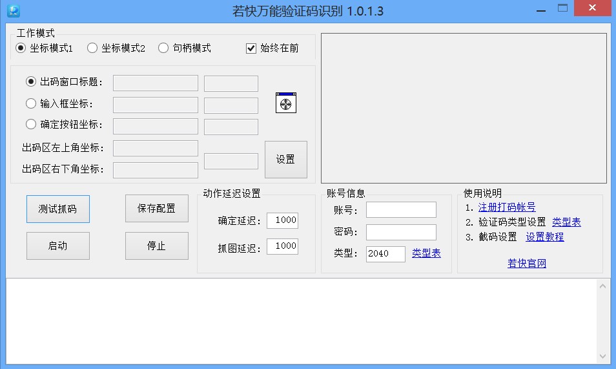
Task: Select 坐标模式2 radio button
Action: pyautogui.click(x=92, y=48)
